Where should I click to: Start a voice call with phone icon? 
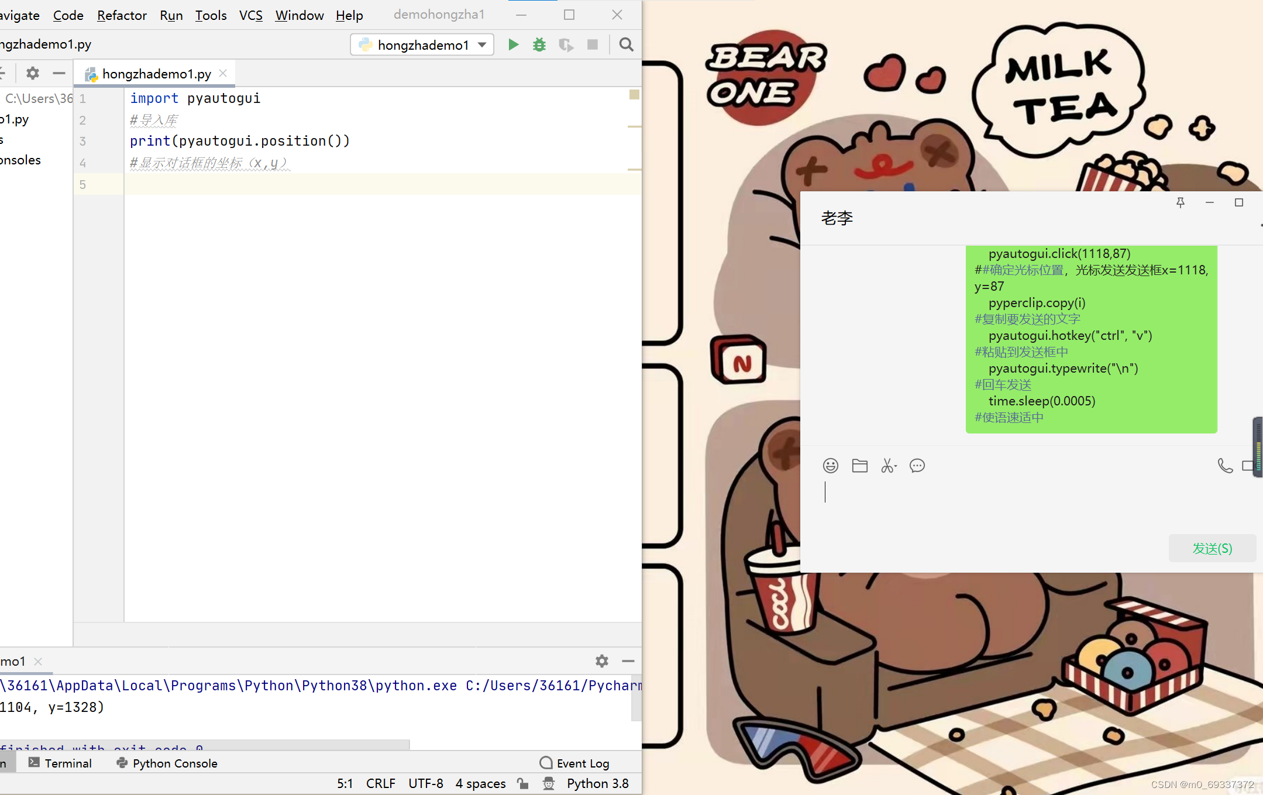click(1225, 466)
